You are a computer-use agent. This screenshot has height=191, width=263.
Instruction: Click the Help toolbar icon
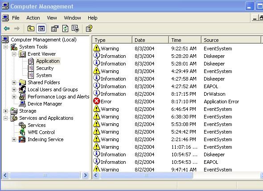89,28
